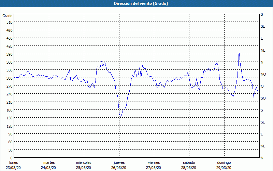This screenshot has width=273, height=171.
Task: Click the "NE" compass label beside the 390 gridline
Action: point(263,50)
